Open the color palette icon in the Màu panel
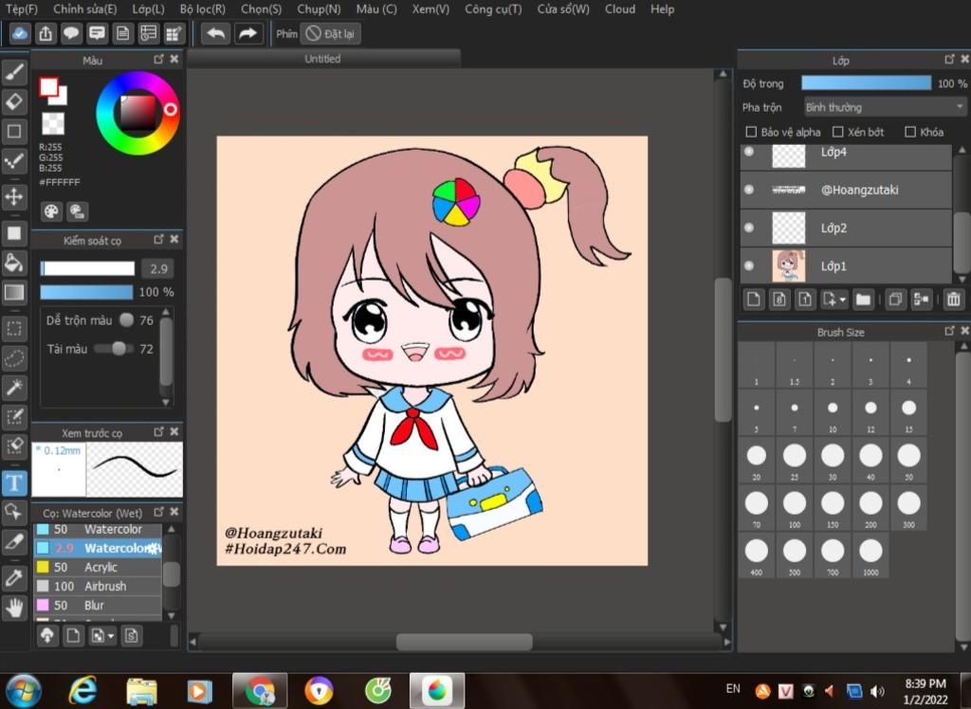 pos(51,211)
